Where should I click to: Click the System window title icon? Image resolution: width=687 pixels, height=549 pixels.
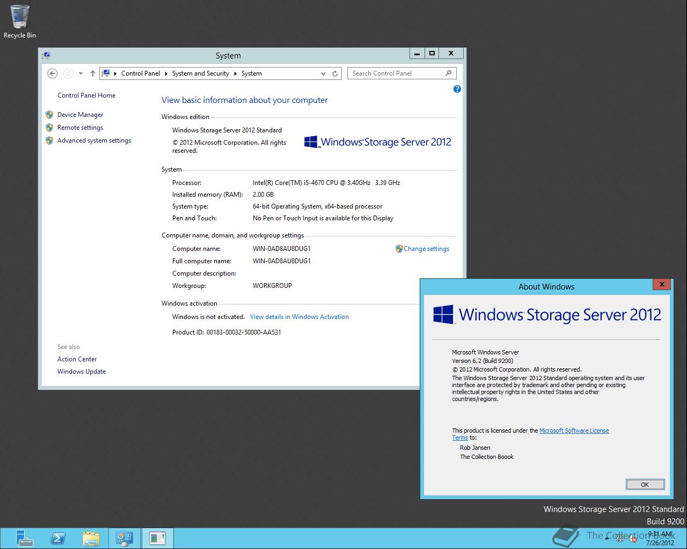(x=46, y=55)
